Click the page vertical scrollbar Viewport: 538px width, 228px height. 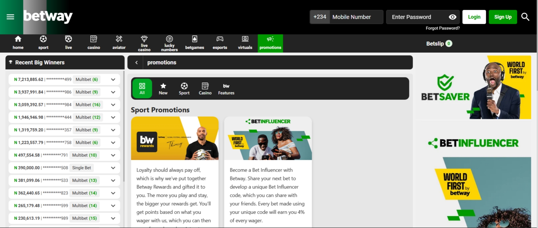click(x=537, y=45)
